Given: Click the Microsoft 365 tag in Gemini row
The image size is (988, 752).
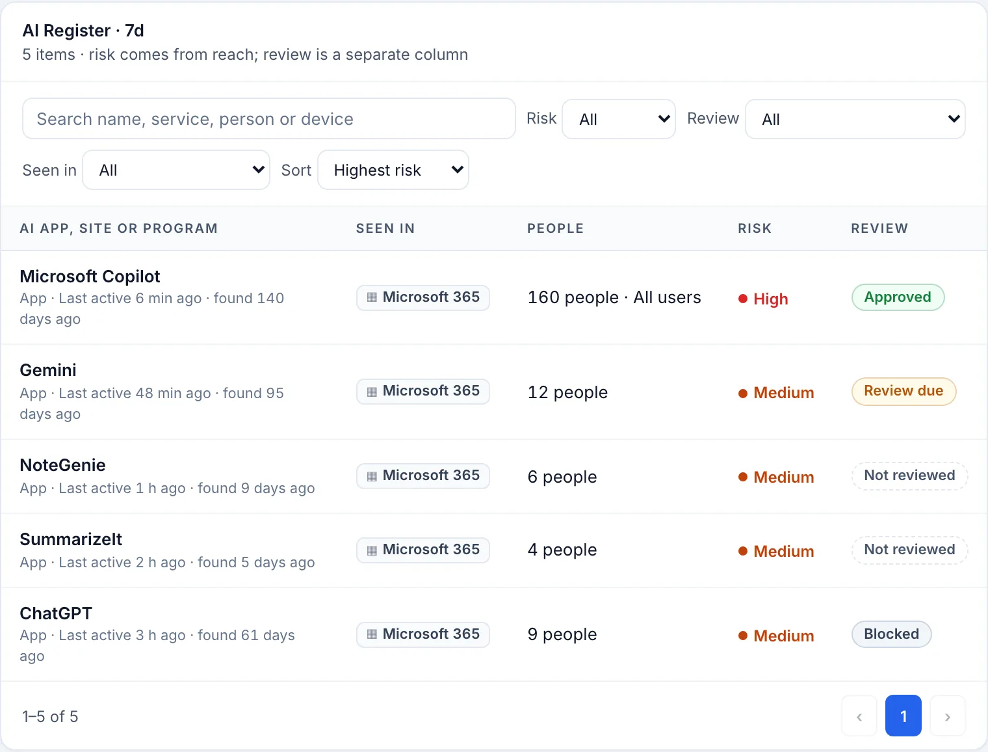Looking at the screenshot, I should click(423, 391).
